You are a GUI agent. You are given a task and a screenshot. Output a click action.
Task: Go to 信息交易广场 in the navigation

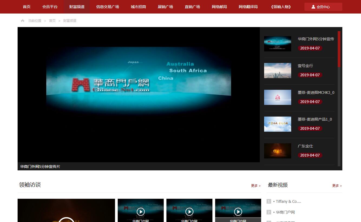[x=108, y=7]
